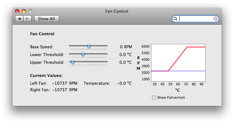Click the red line on the RPM graph

pos(178,59)
